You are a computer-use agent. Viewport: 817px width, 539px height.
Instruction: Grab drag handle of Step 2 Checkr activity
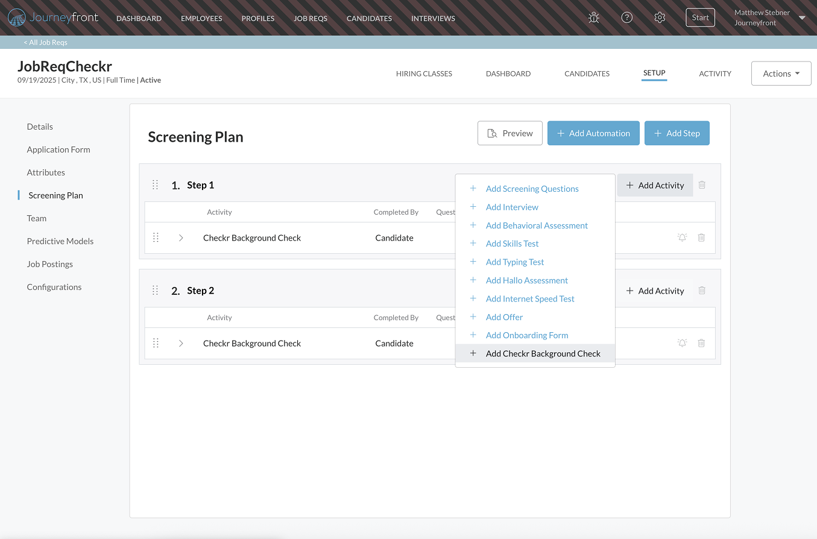(156, 343)
